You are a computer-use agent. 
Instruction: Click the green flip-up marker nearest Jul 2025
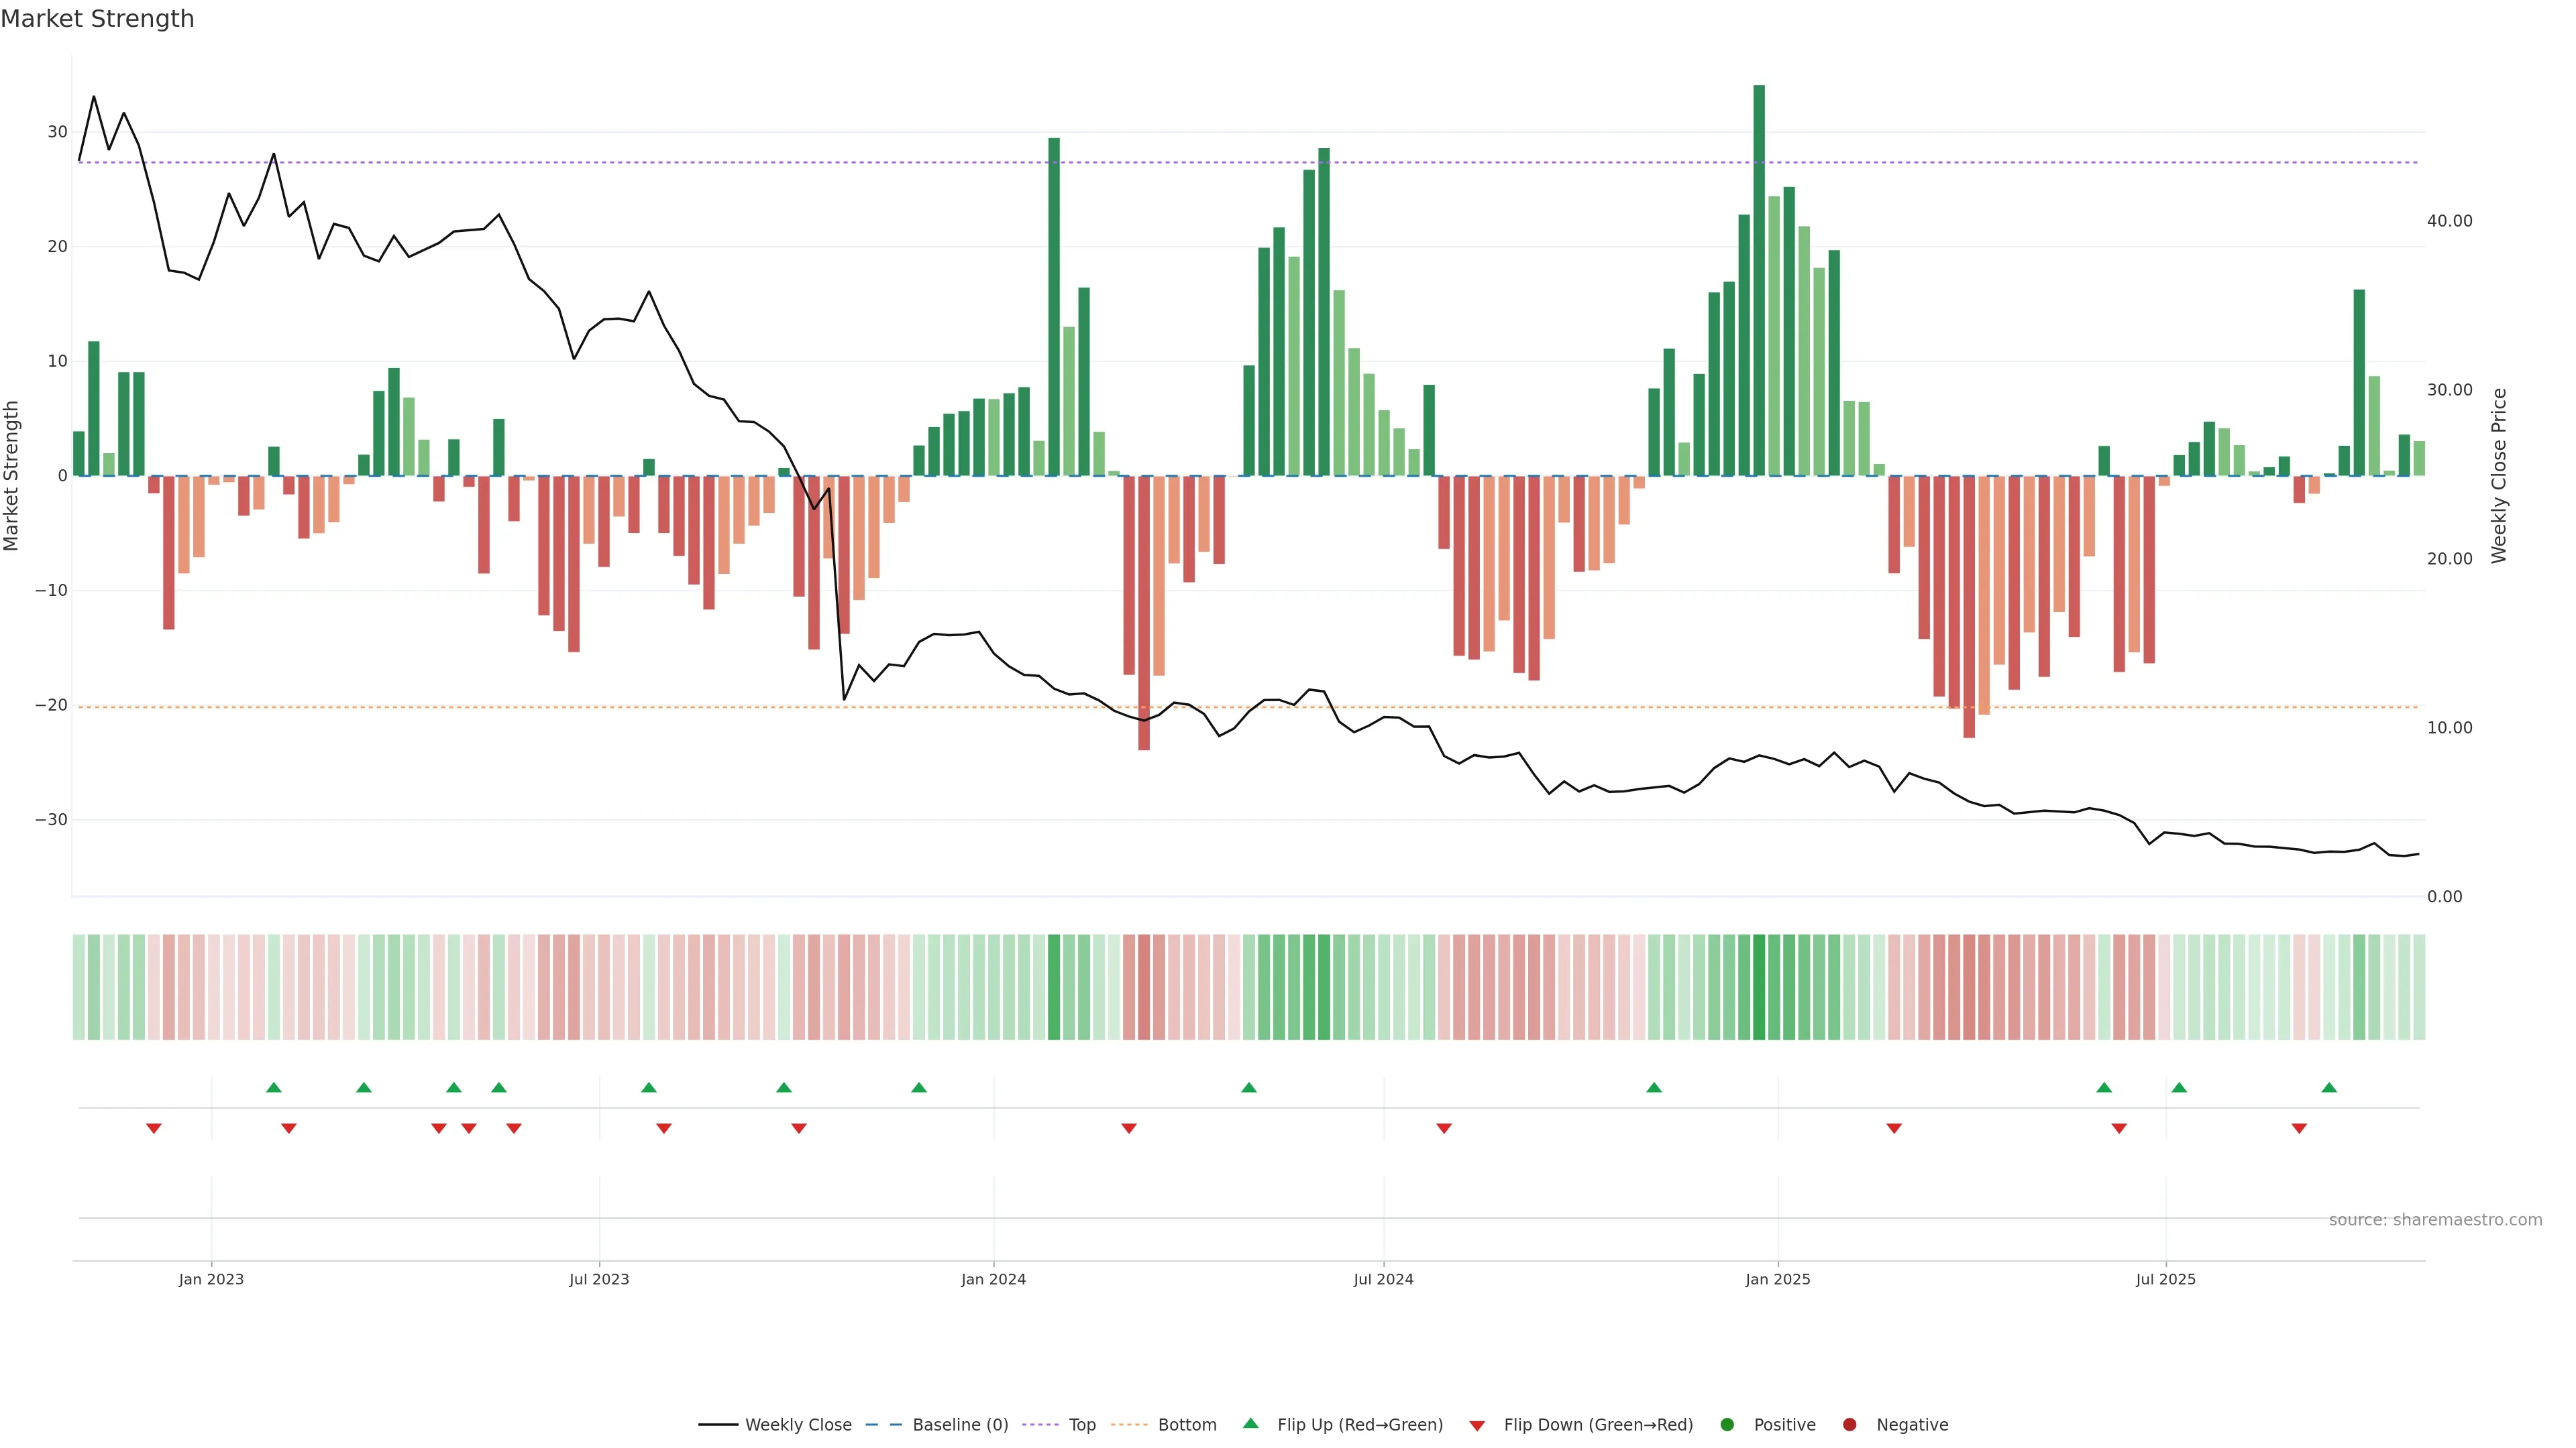(x=2179, y=1087)
